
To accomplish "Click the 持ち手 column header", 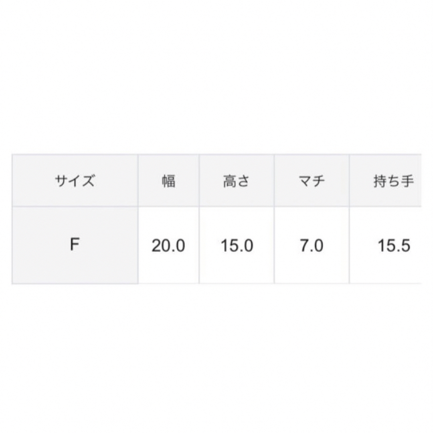I will click(386, 180).
